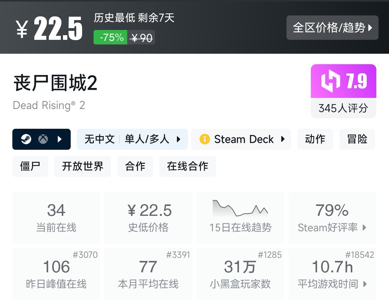
Task: Select the 动作 genre tag
Action: 315,139
